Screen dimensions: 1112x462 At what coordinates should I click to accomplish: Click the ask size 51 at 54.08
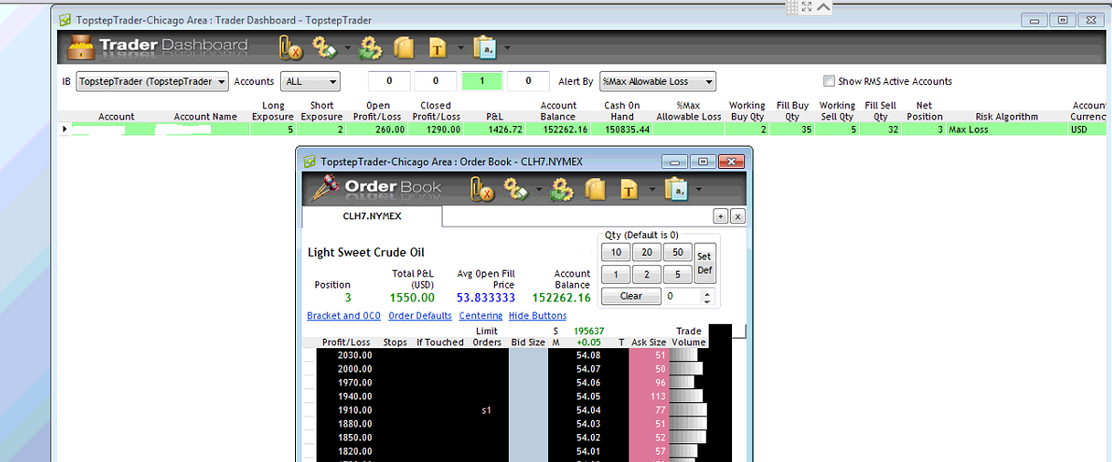coord(649,355)
